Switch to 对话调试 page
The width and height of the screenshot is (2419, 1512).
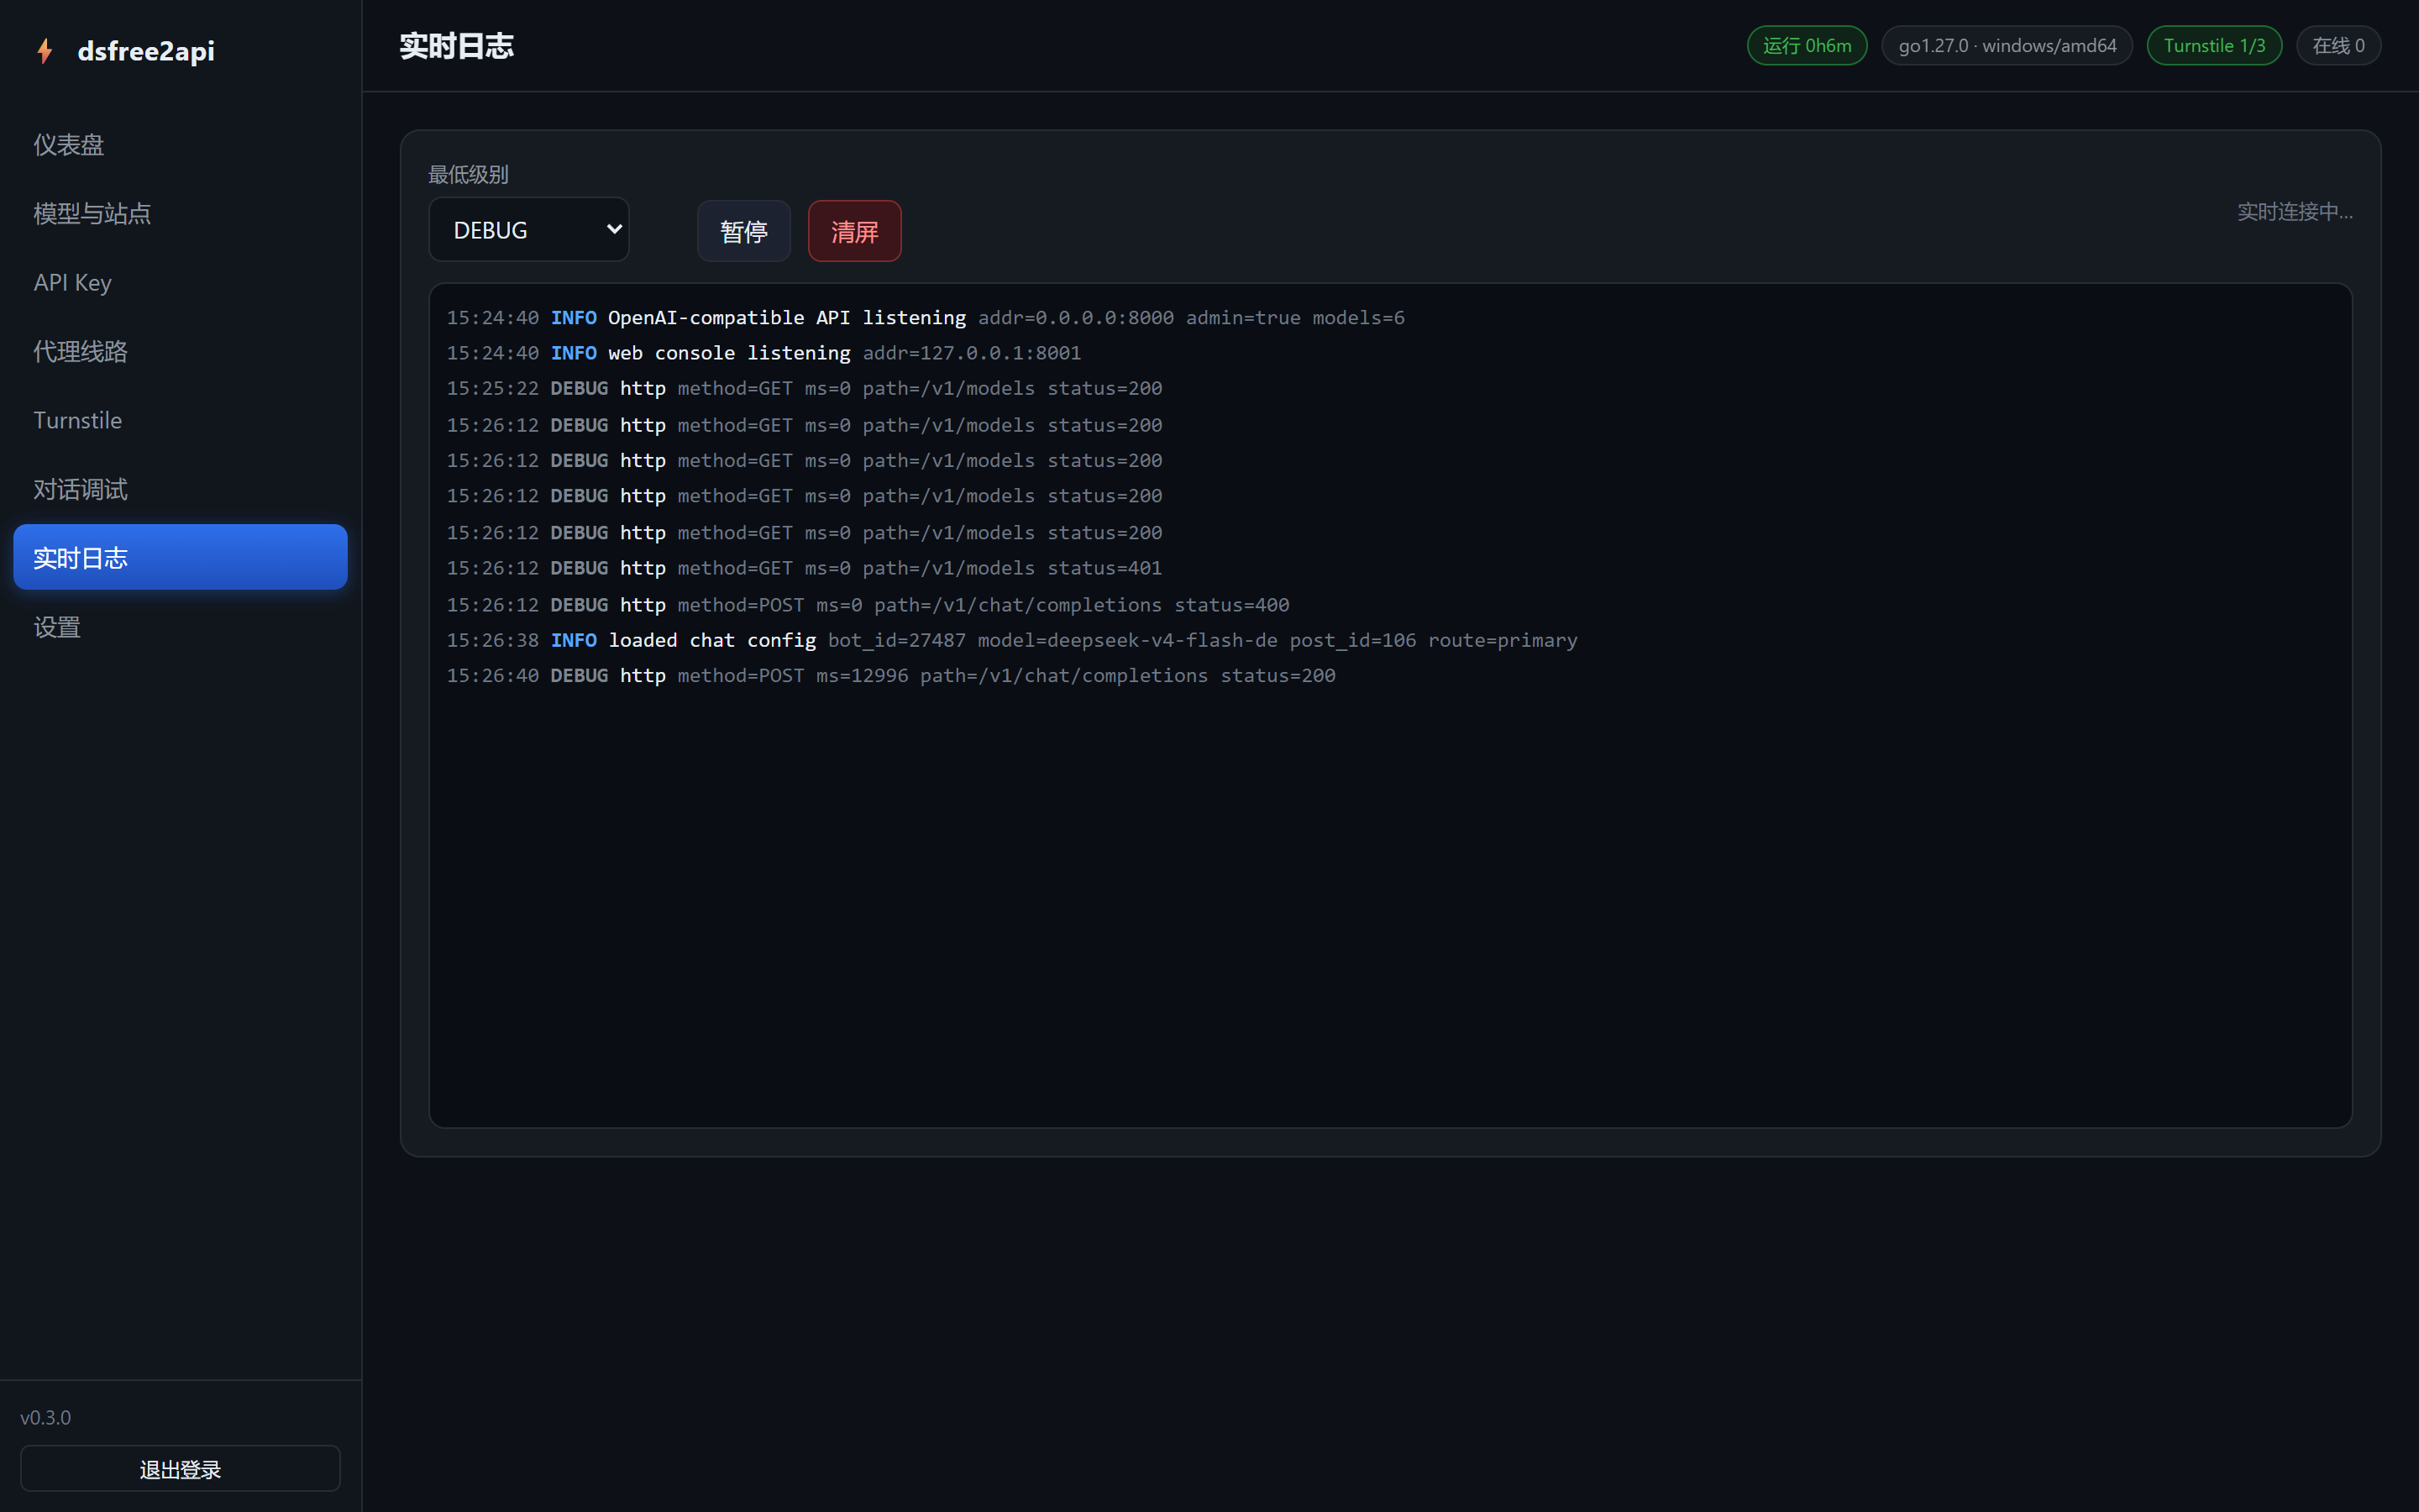tap(180, 489)
